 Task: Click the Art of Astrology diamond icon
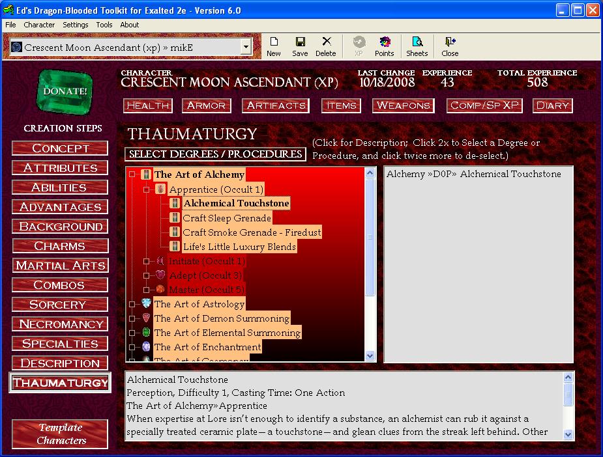(x=146, y=303)
